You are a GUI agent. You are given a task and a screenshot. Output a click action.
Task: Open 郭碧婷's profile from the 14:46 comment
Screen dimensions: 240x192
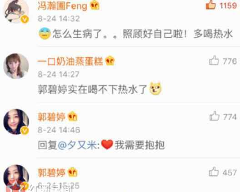[x=51, y=117]
